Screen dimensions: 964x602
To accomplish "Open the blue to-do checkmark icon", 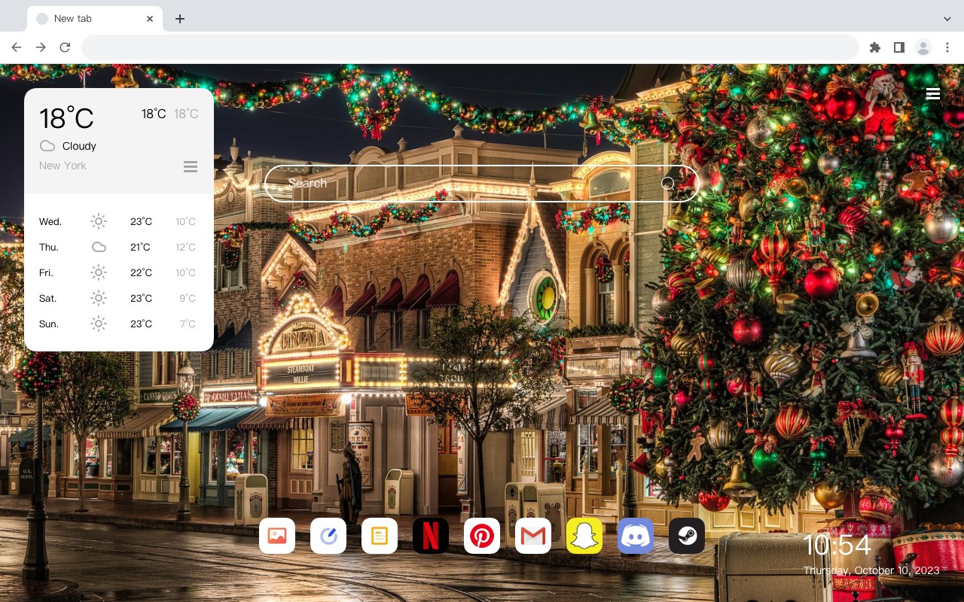I will tap(328, 536).
